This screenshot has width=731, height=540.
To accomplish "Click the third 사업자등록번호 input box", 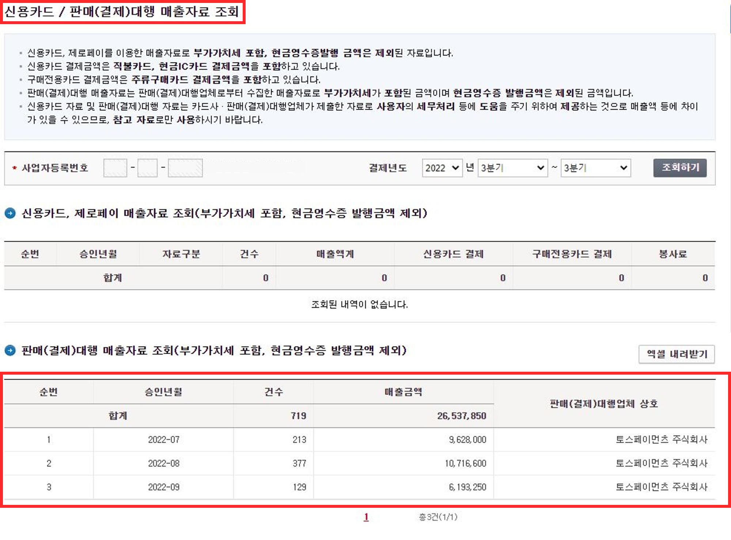I will click(185, 168).
